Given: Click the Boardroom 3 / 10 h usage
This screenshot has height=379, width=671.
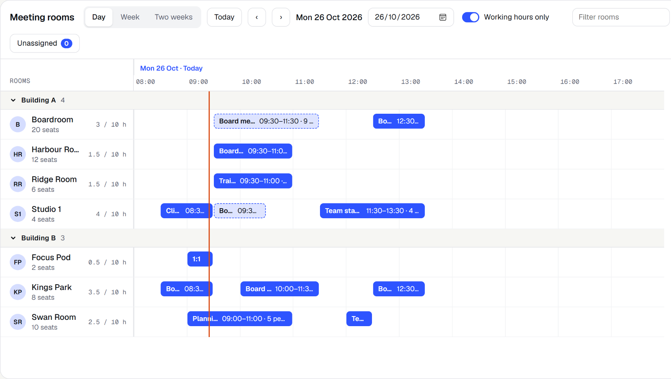Looking at the screenshot, I should click(111, 125).
